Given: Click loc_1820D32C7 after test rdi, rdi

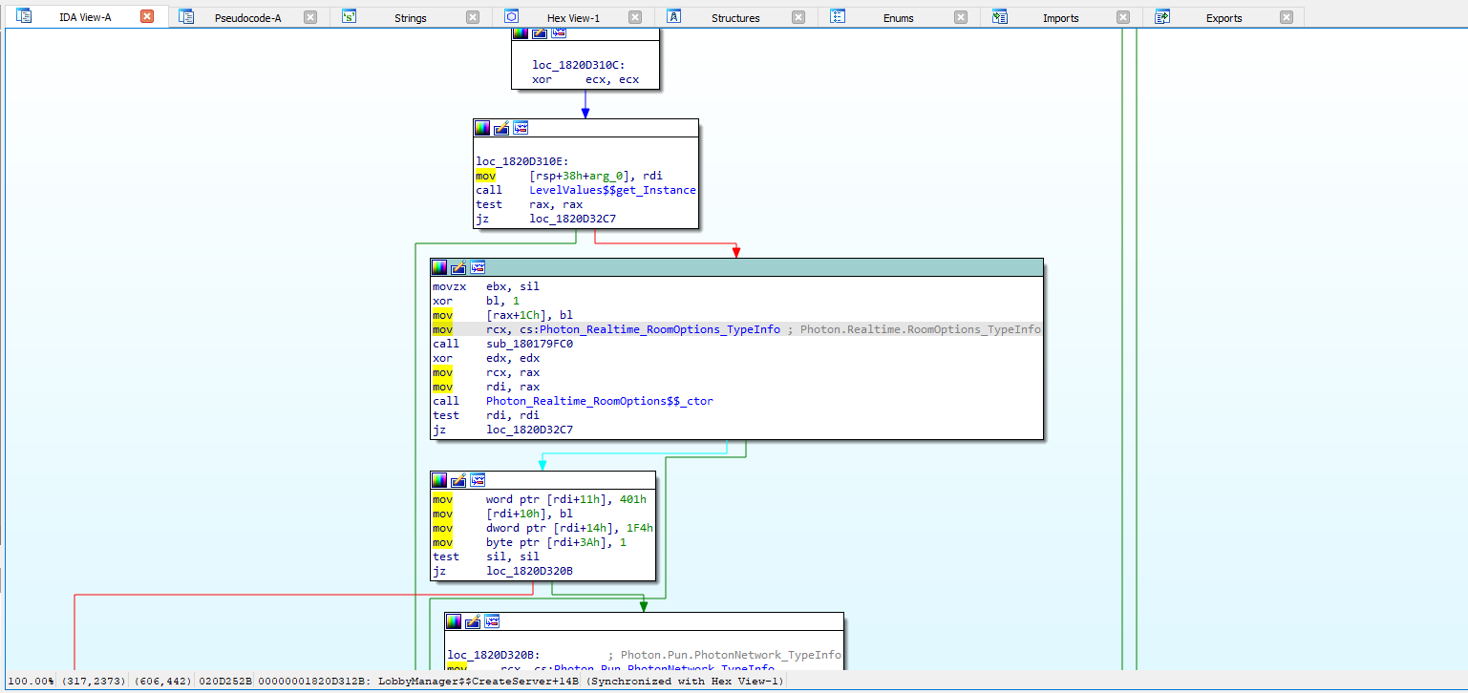Looking at the screenshot, I should point(529,430).
